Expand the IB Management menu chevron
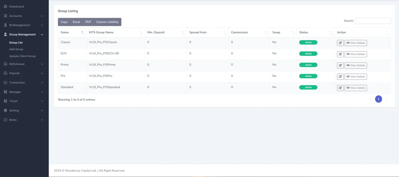 (42, 25)
